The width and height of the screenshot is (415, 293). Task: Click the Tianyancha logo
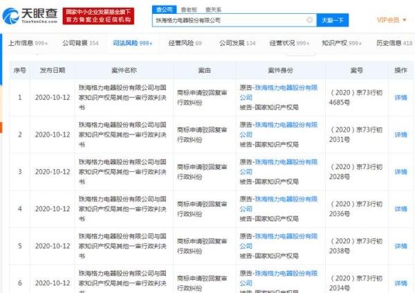[x=30, y=16]
